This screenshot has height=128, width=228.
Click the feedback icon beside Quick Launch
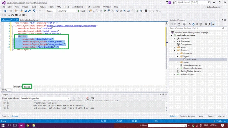[x=174, y=2]
